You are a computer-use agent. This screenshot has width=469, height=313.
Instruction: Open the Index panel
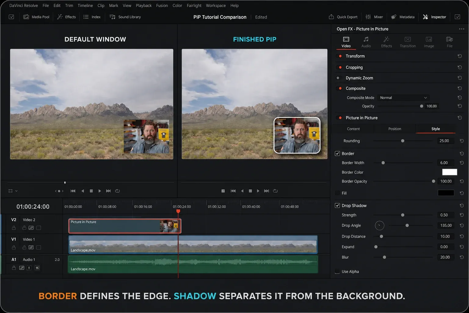pyautogui.click(x=92, y=17)
